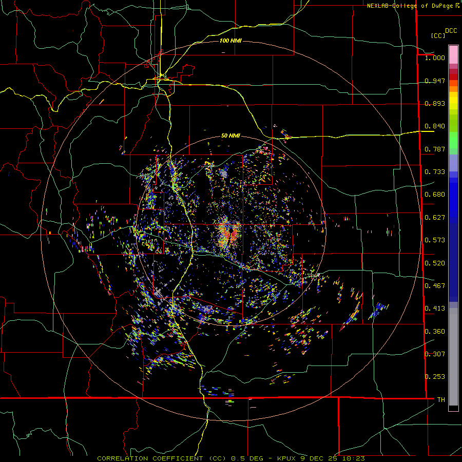The image size is (462, 462).
Task: Click the 0.947 scale value
Action: [435, 81]
